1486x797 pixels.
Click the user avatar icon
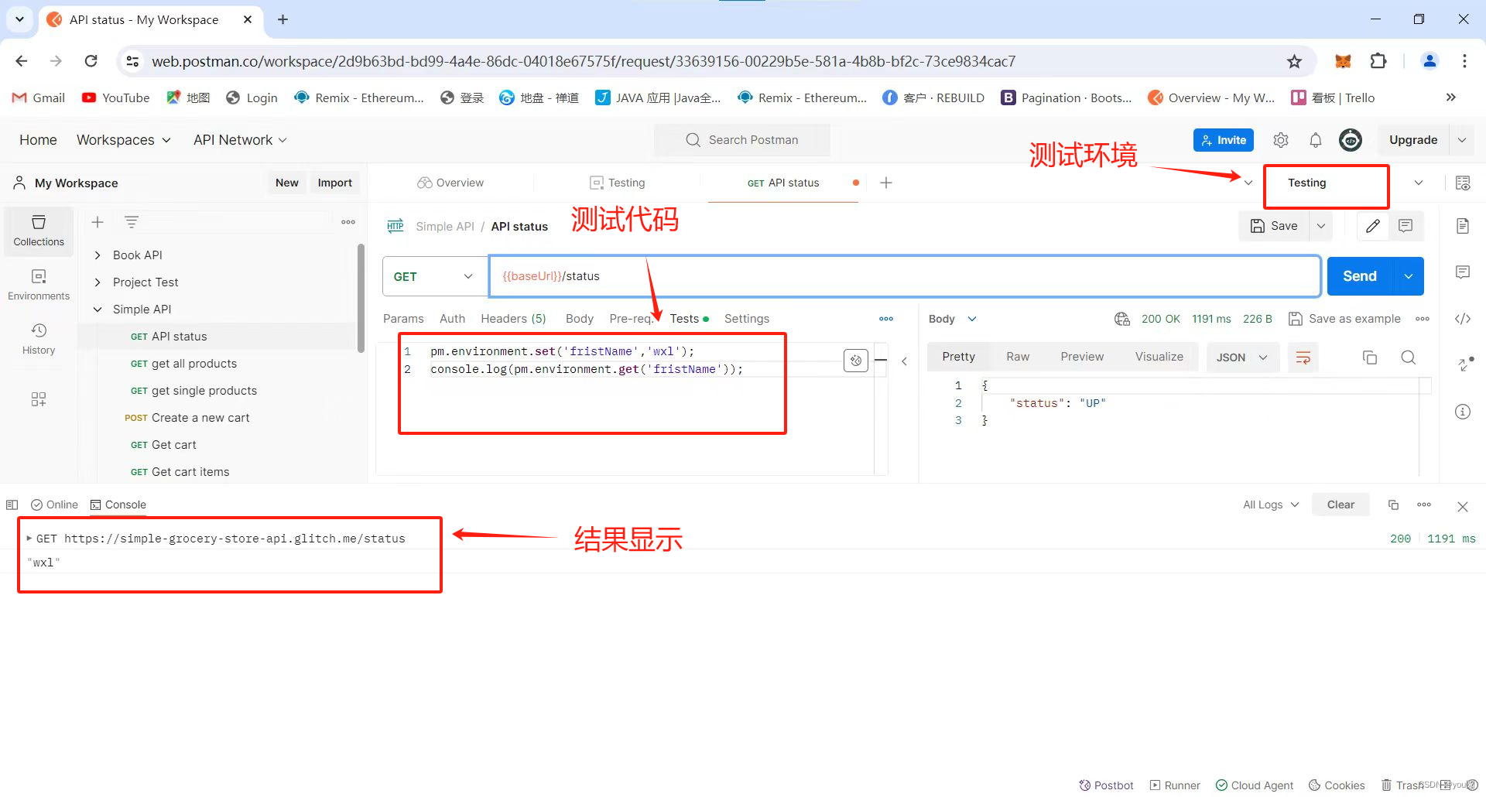pos(1351,140)
